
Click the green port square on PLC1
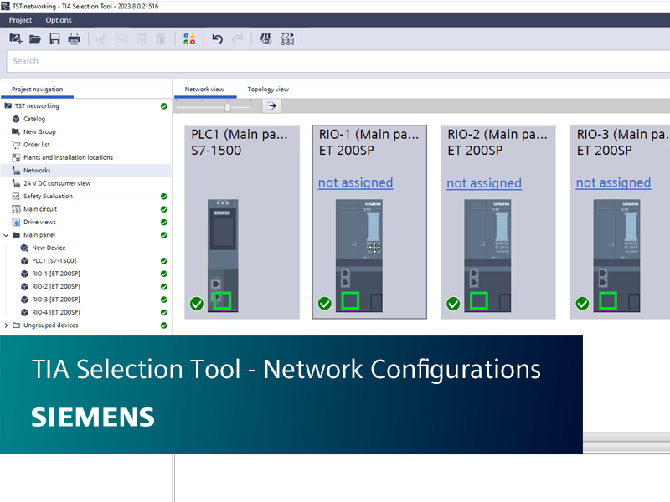[222, 300]
